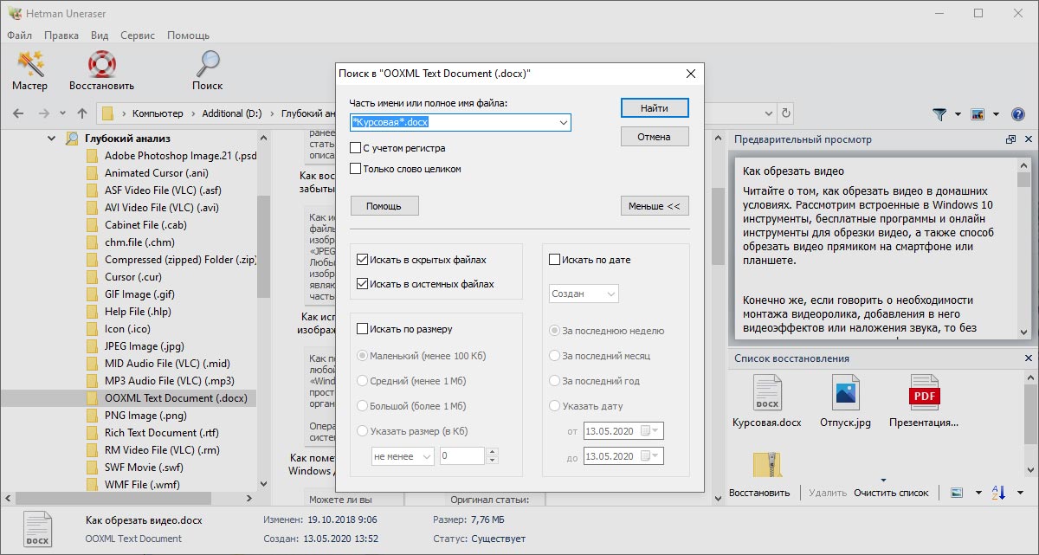This screenshot has width=1039, height=555.
Task: Select MP3 Audio File (VLC) folder
Action: (170, 380)
